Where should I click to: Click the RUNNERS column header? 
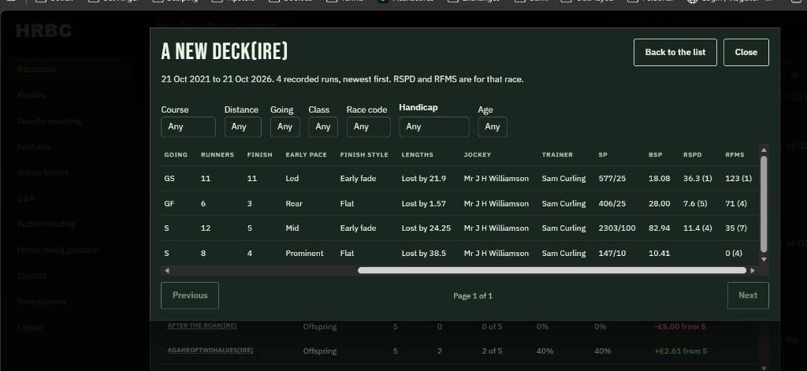click(x=218, y=154)
